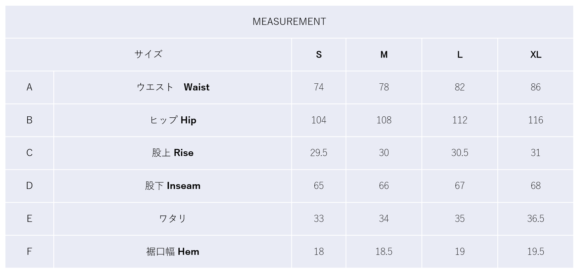Click Hip value 116 for size XL

[x=536, y=120]
